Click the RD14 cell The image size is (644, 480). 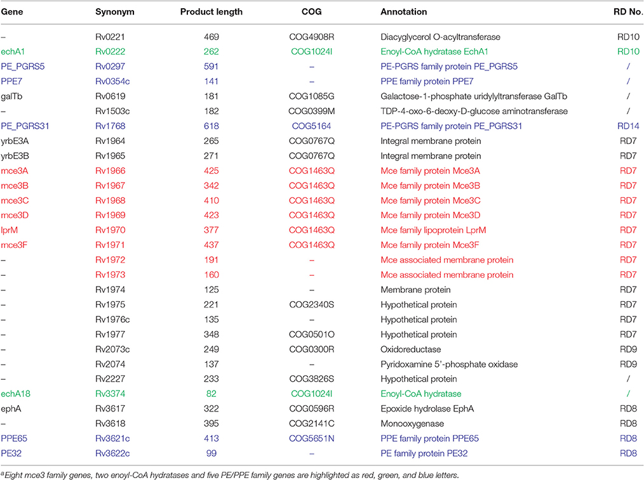point(628,126)
